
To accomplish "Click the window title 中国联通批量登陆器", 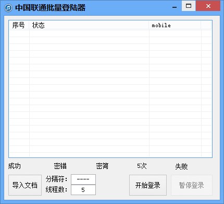I will coord(51,8).
